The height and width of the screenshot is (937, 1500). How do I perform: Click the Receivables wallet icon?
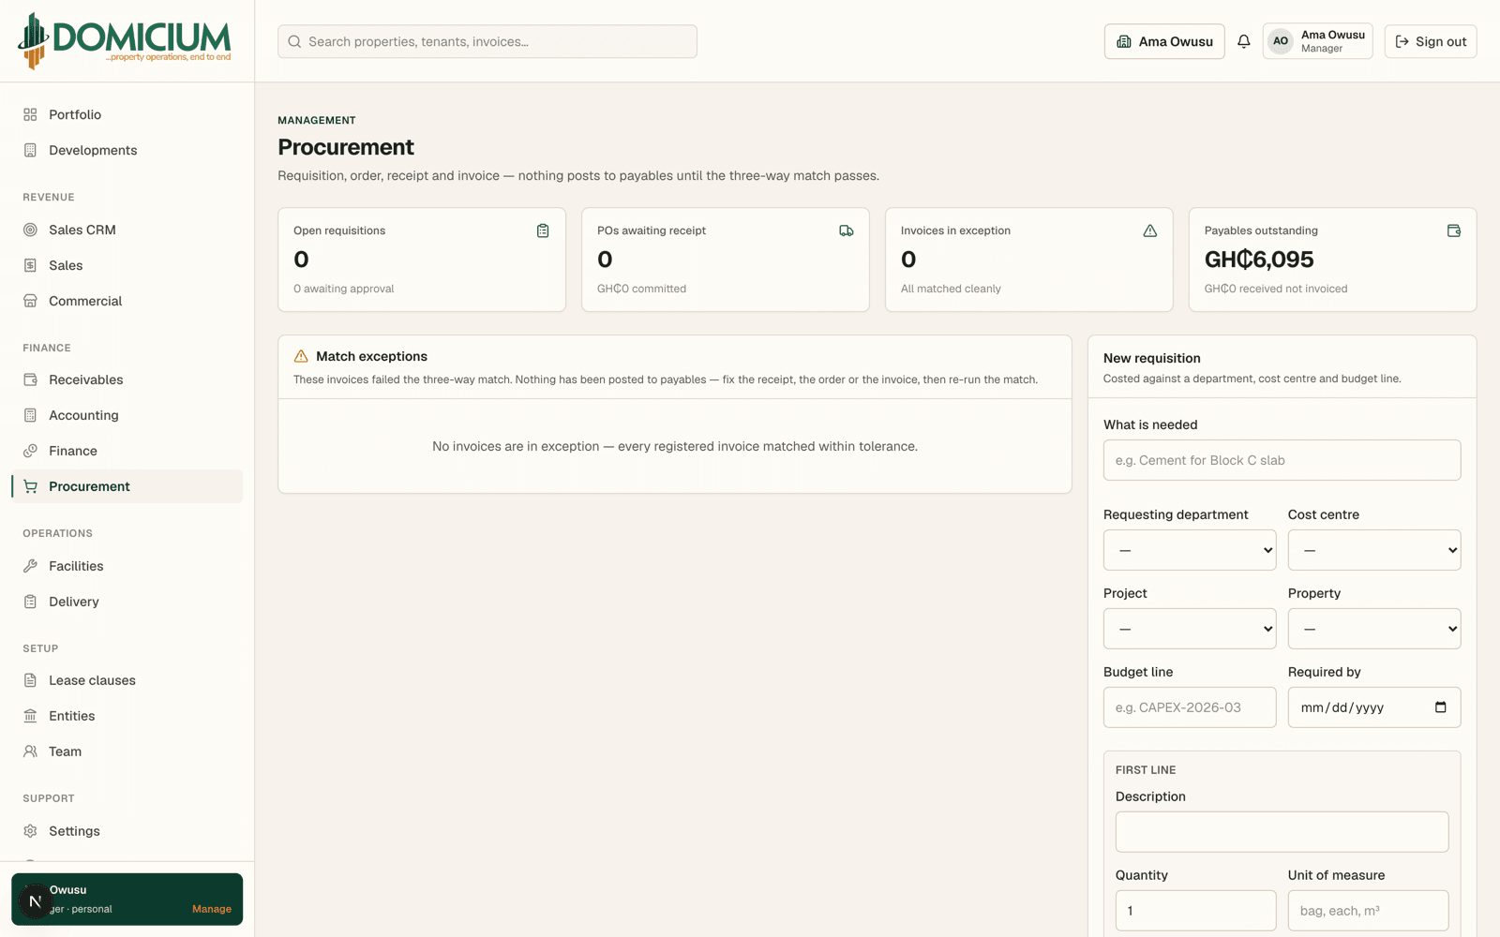click(x=30, y=379)
